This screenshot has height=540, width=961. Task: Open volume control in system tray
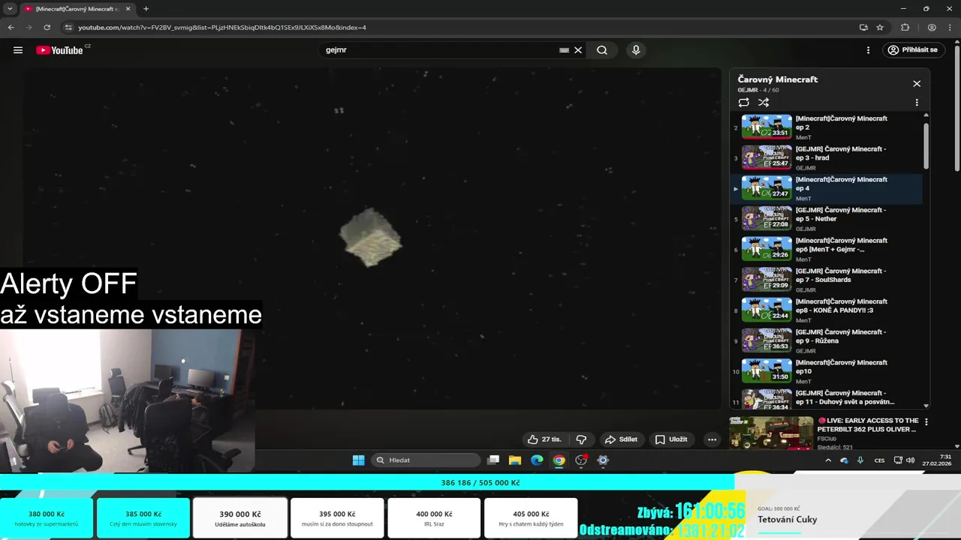pyautogui.click(x=910, y=460)
